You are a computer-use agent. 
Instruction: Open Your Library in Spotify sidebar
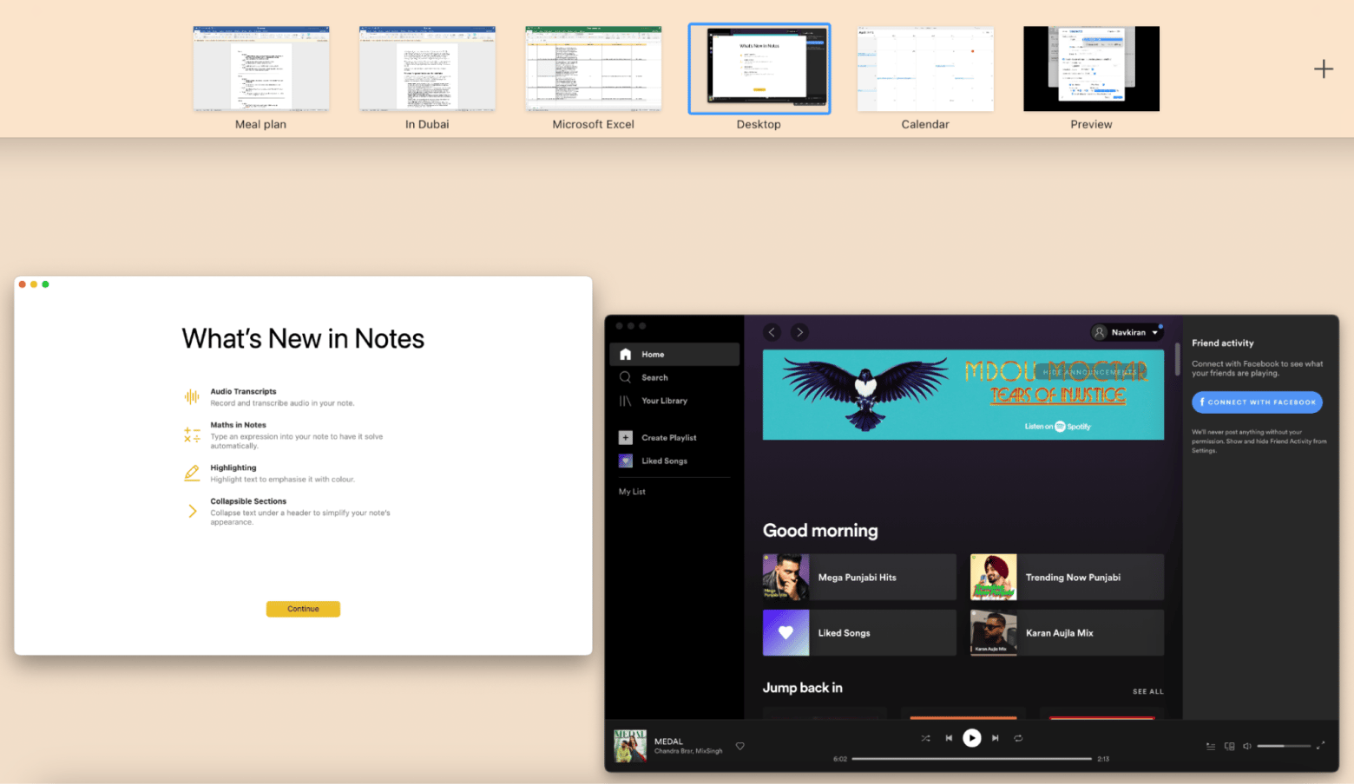664,401
